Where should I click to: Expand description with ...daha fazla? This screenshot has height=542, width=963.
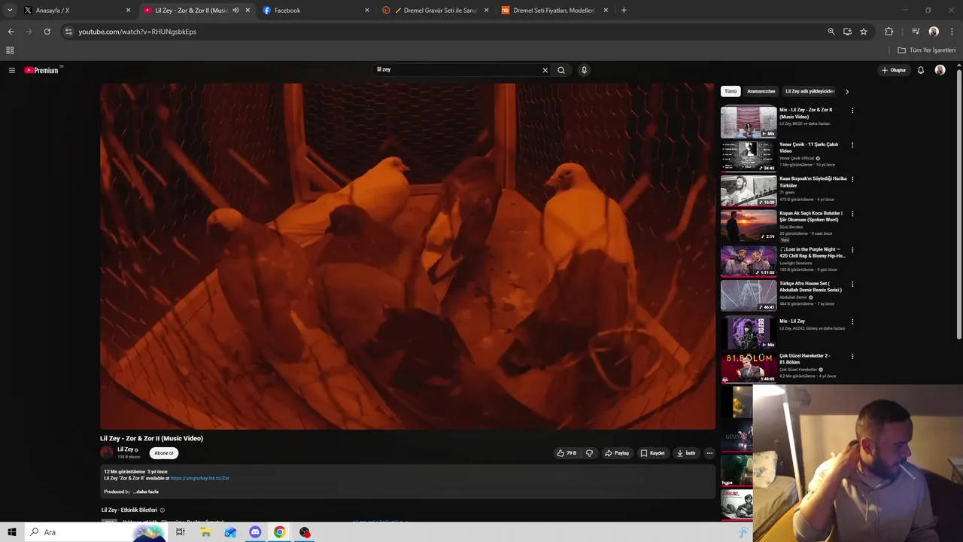145,492
